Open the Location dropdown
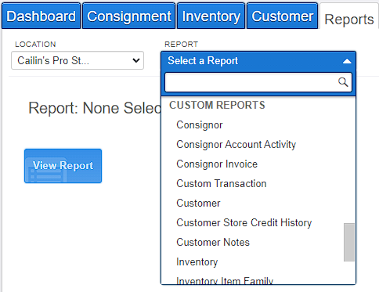Image resolution: width=379 pixels, height=292 pixels. 78,60
